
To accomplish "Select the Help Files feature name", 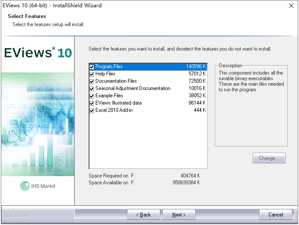I will pyautogui.click(x=105, y=74).
